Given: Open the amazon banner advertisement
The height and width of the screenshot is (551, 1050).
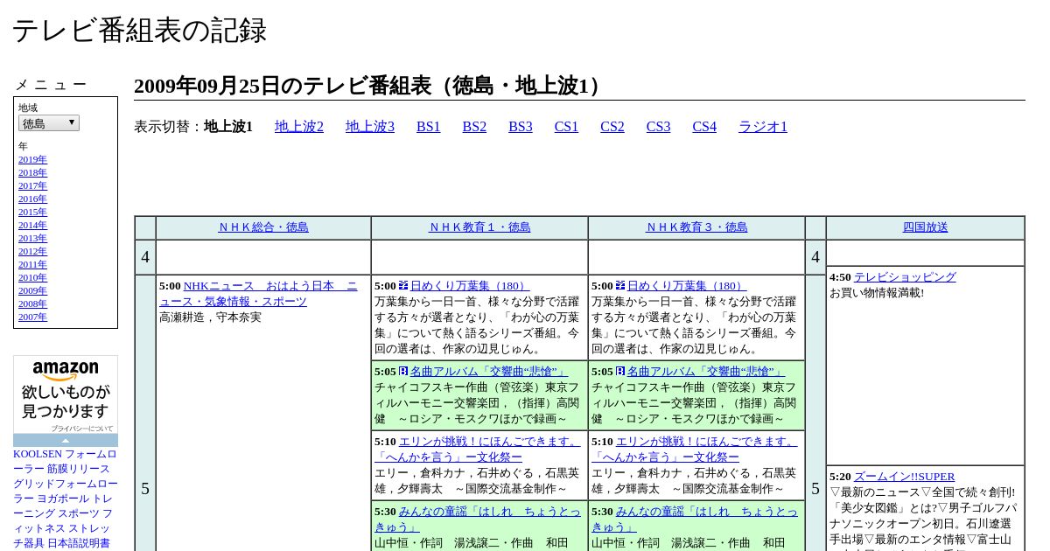Looking at the screenshot, I should [66, 394].
